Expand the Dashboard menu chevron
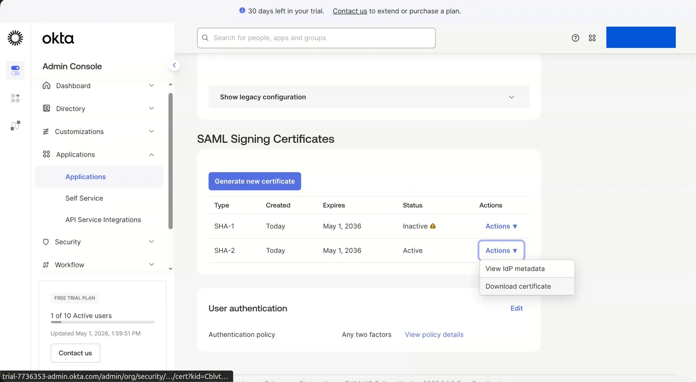The height and width of the screenshot is (382, 696). tap(151, 86)
